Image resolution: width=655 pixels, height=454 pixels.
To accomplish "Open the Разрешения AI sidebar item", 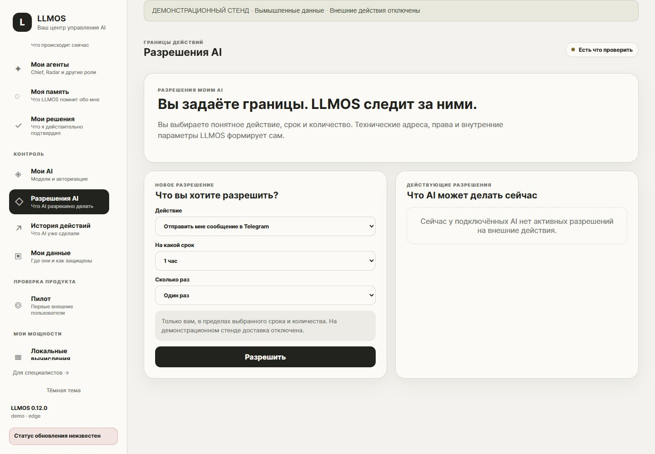I will pyautogui.click(x=59, y=202).
